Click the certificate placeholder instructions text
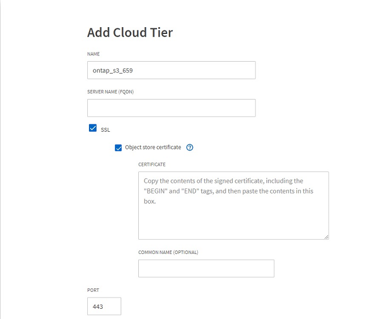Screen dimensions: 391x319 point(228,191)
